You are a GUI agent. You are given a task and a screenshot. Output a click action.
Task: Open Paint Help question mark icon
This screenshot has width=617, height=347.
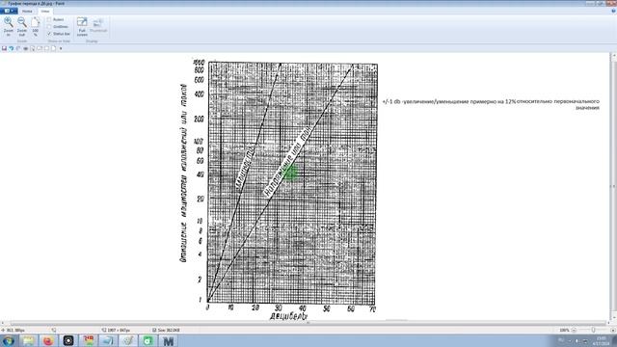point(613,11)
